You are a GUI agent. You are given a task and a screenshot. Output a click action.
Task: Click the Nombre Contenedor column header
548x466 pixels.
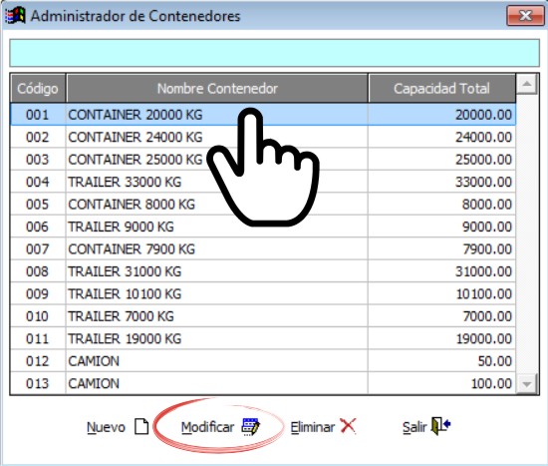pos(217,88)
